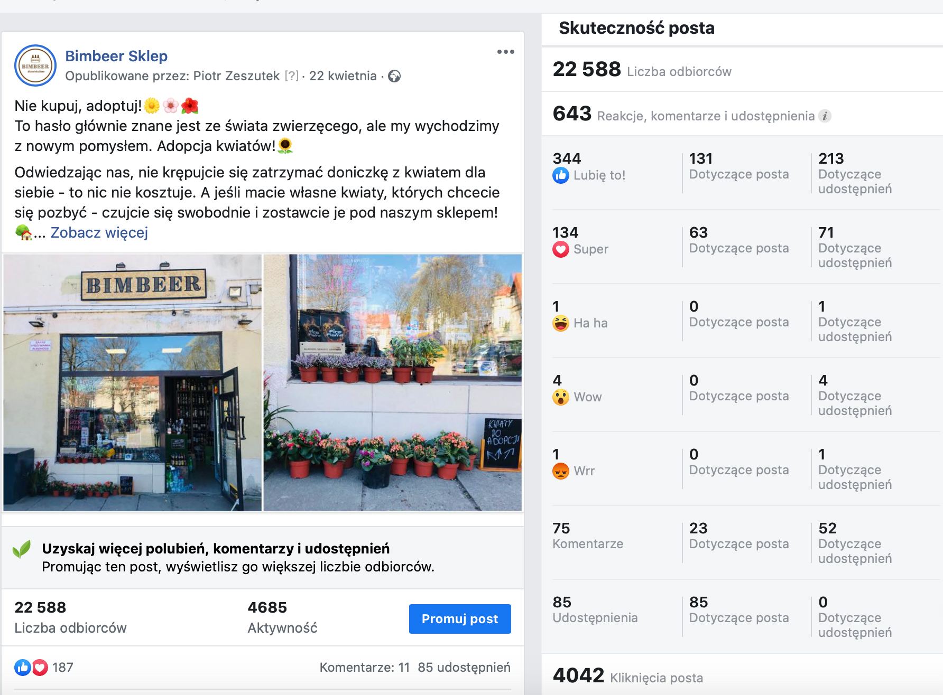
Task: Click the 4685 Aktywność stat
Action: [x=282, y=617]
